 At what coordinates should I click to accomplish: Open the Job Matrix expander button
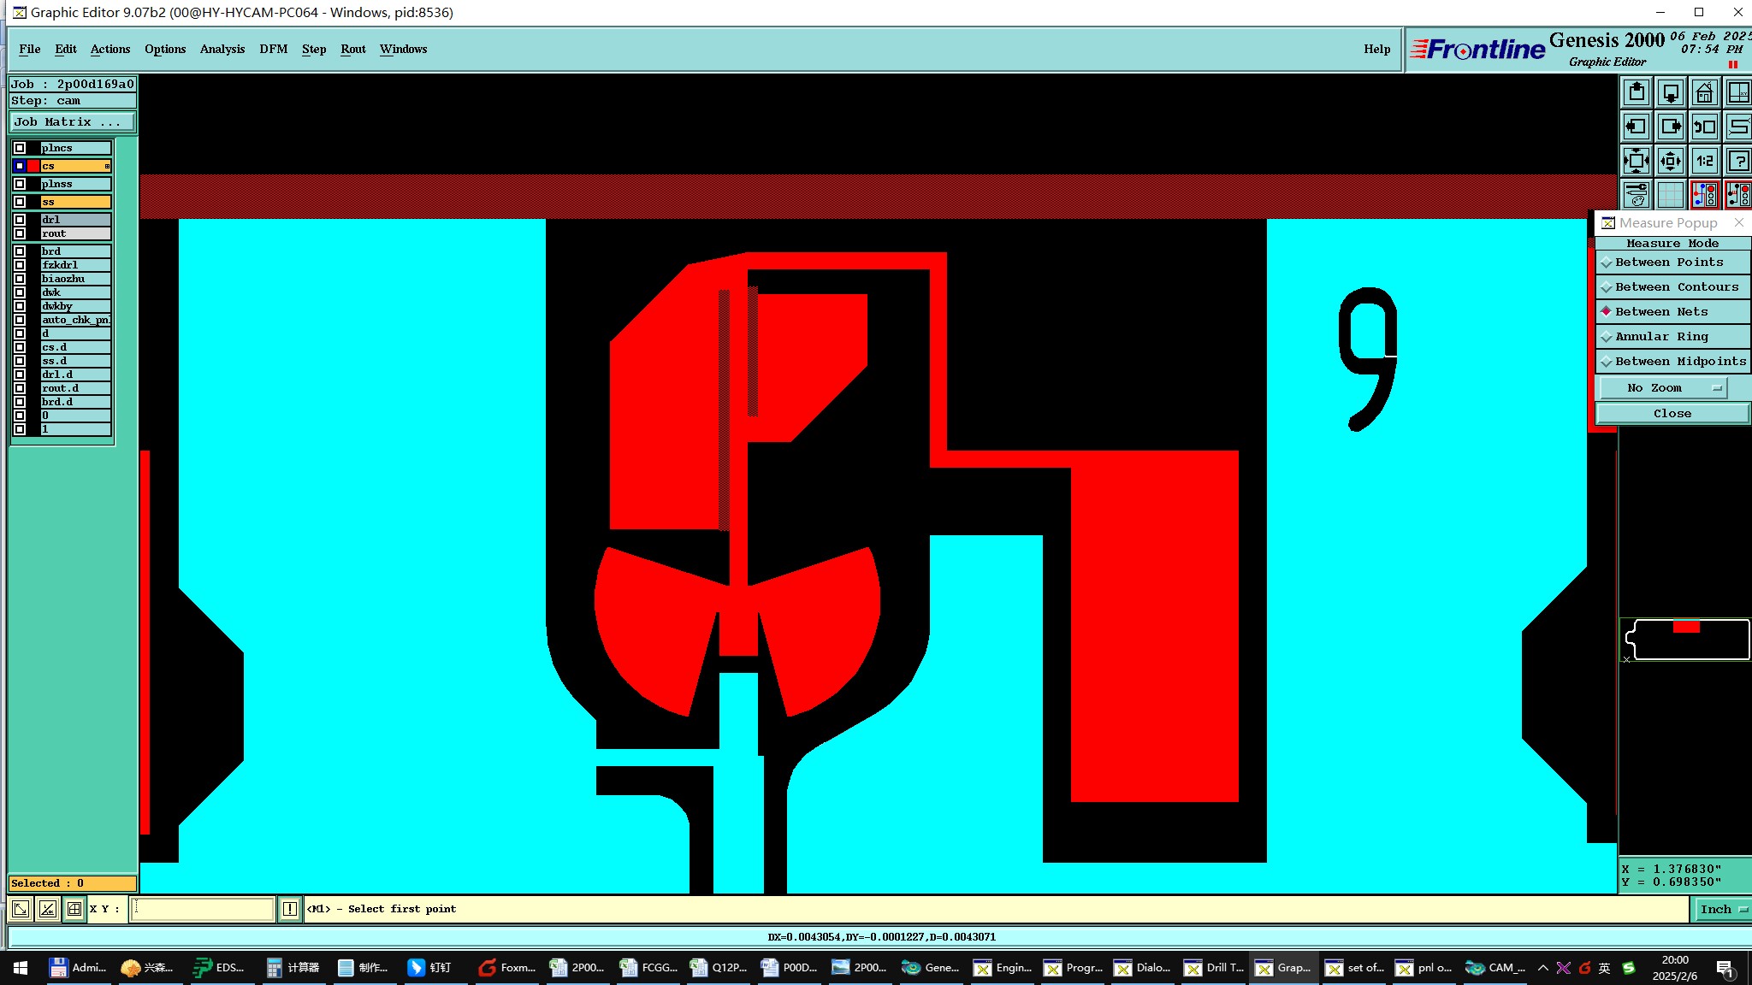pos(72,122)
